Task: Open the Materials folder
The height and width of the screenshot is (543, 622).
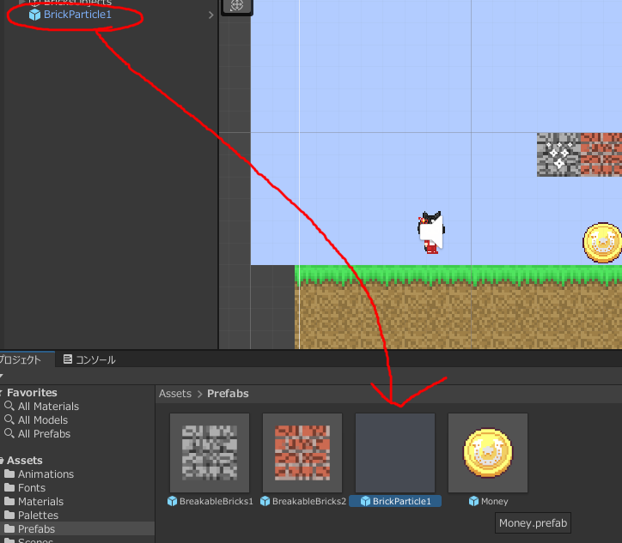Action: tap(40, 502)
